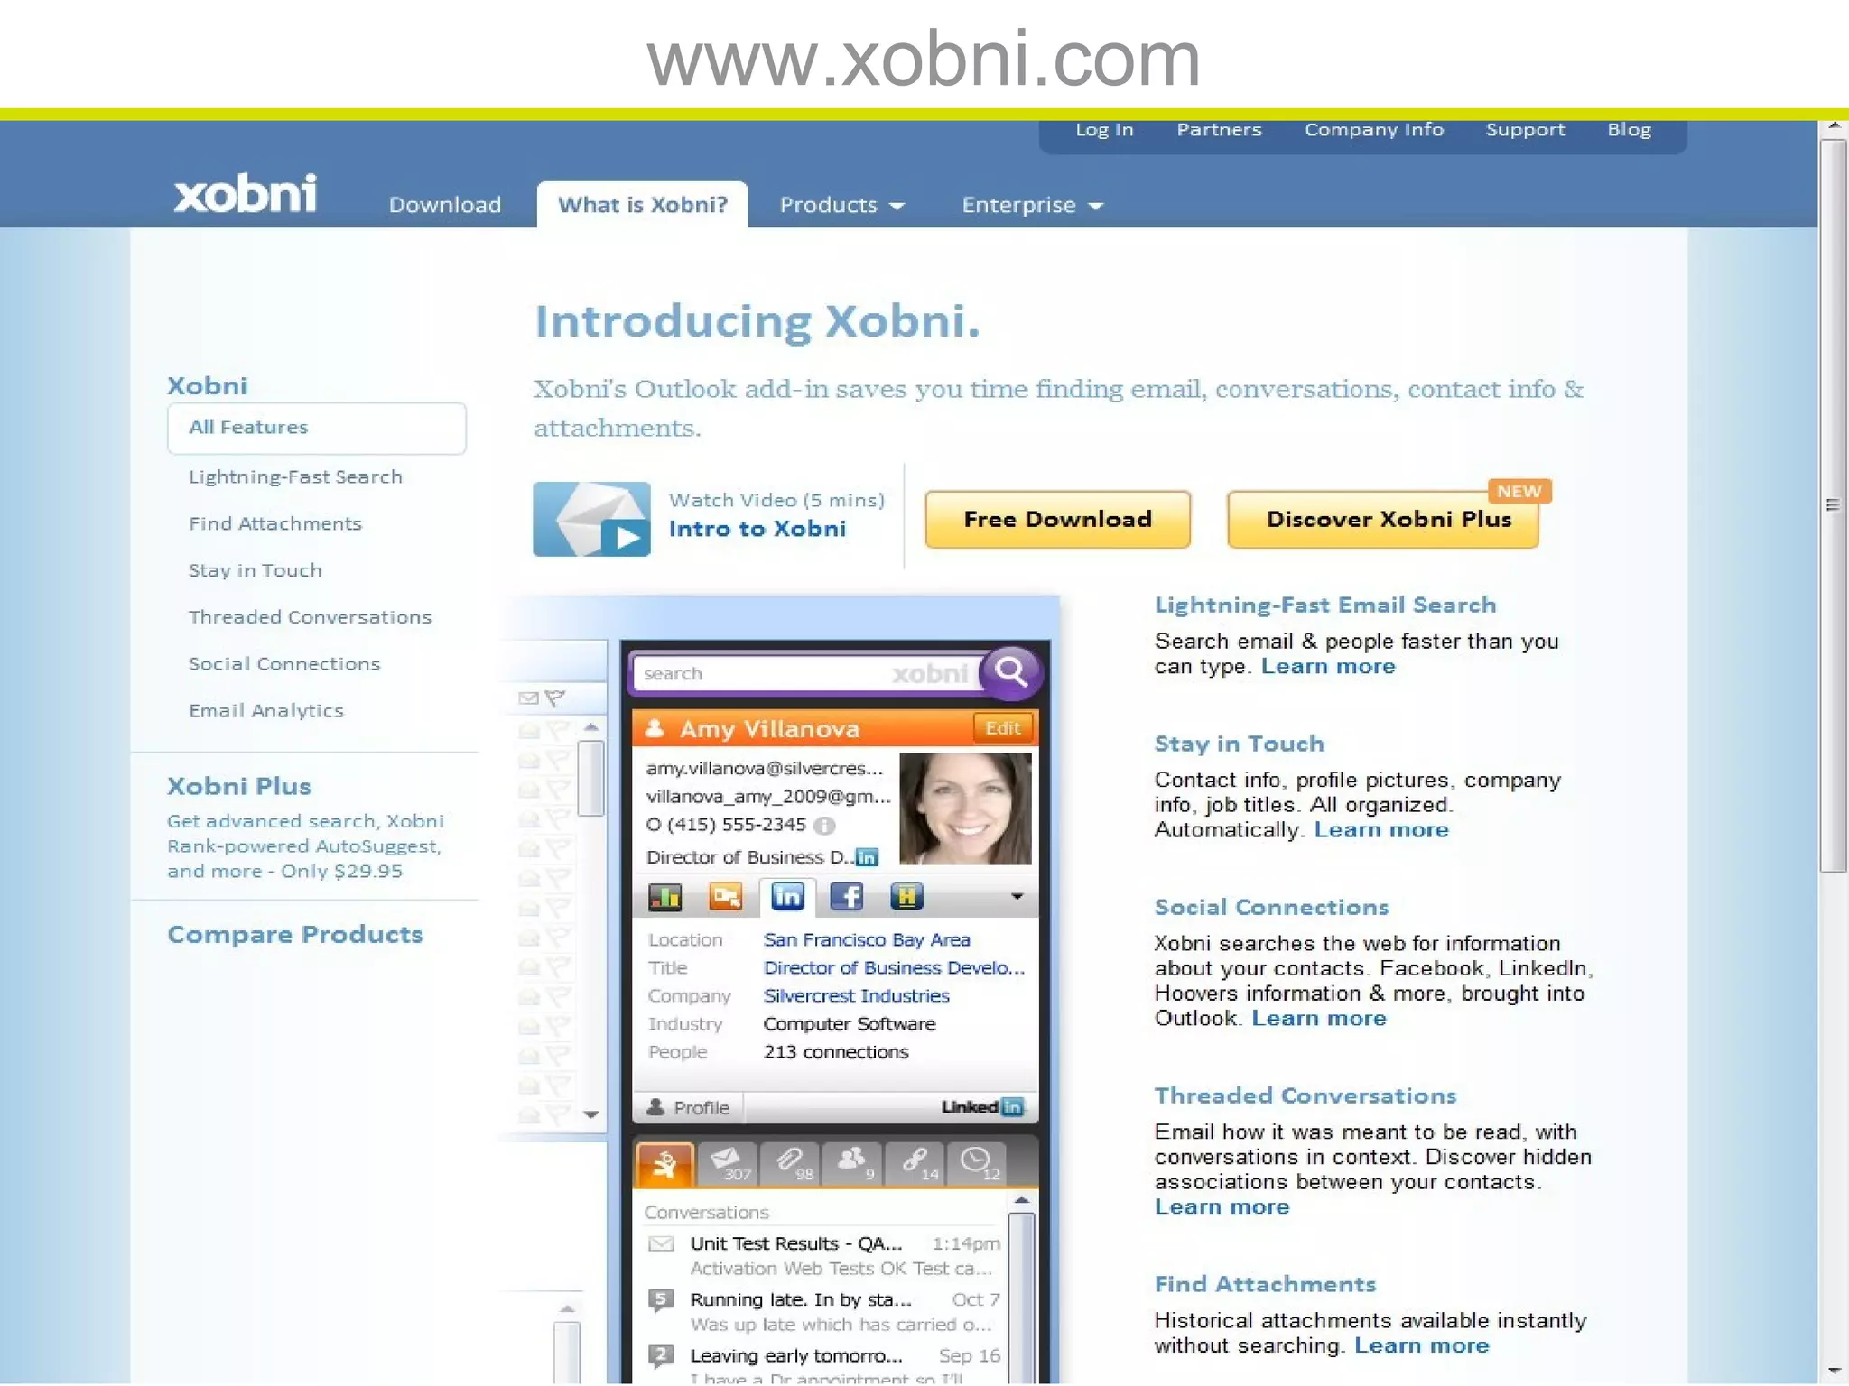
Task: Click the Free Download button
Action: click(x=1057, y=519)
